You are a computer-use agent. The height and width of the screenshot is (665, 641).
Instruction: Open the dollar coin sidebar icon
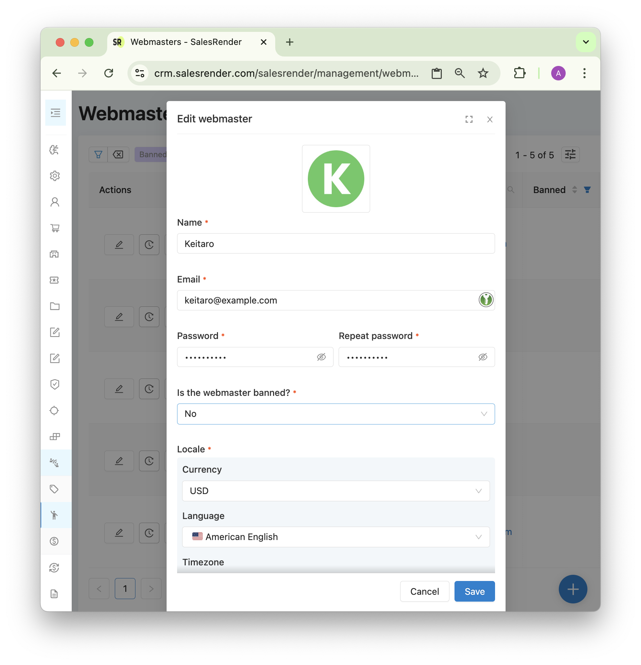point(55,541)
